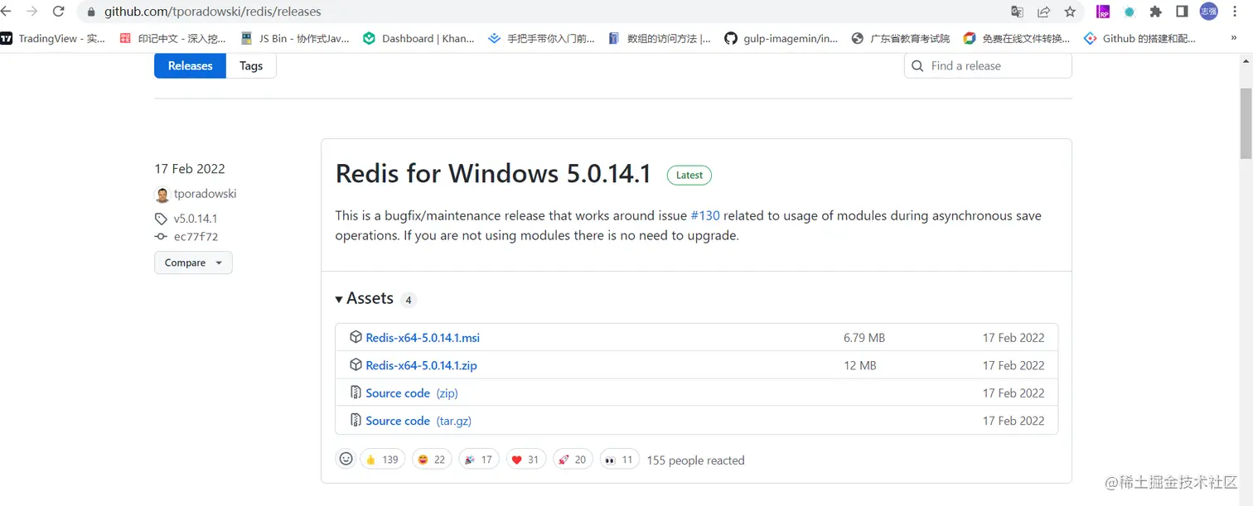Image resolution: width=1253 pixels, height=506 pixels.
Task: Toggle the thumbs up reaction (139)
Action: pos(382,460)
